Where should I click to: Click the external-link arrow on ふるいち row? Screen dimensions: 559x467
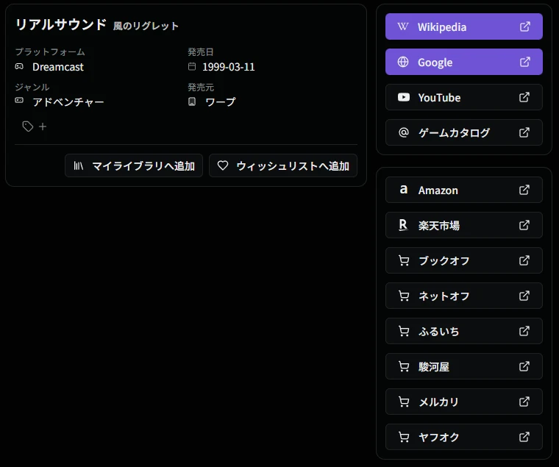pyautogui.click(x=524, y=331)
